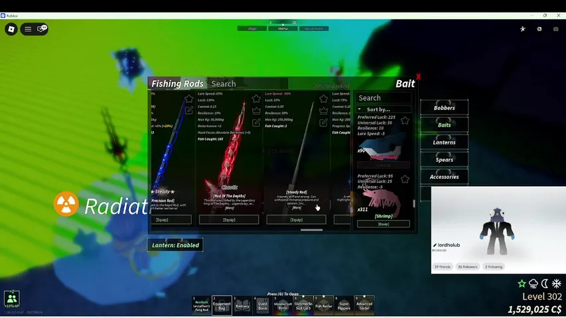Image resolution: width=566 pixels, height=318 pixels.
Task: Open the Shop tab at top
Action: (252, 28)
